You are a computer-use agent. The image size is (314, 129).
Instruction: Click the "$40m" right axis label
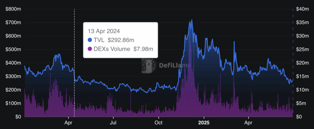[302, 9]
